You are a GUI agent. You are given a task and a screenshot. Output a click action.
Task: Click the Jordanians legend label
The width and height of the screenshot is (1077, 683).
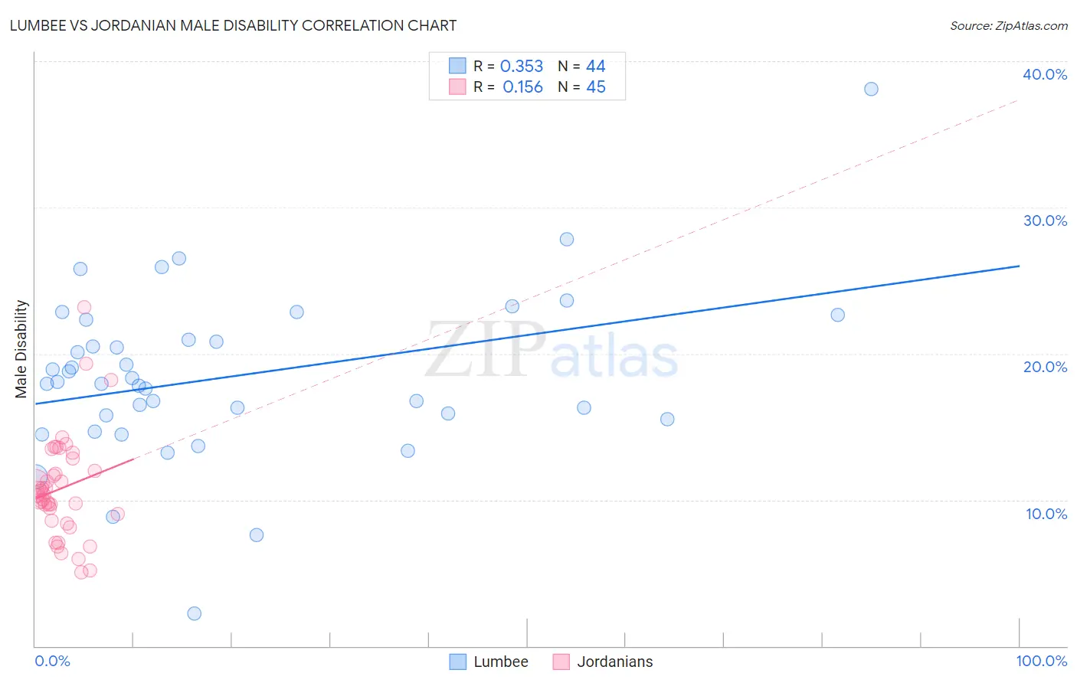click(x=615, y=662)
